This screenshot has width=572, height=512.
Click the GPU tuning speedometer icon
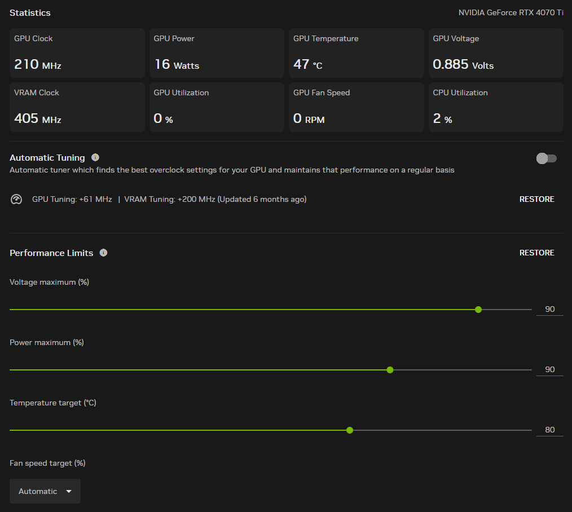[x=16, y=200]
